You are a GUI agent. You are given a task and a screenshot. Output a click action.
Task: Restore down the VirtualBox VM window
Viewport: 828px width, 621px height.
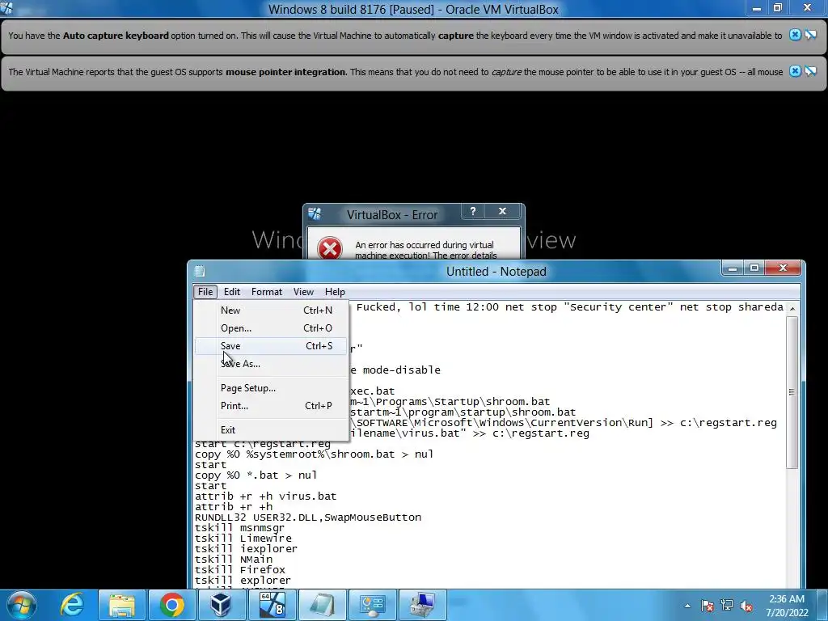(x=777, y=8)
